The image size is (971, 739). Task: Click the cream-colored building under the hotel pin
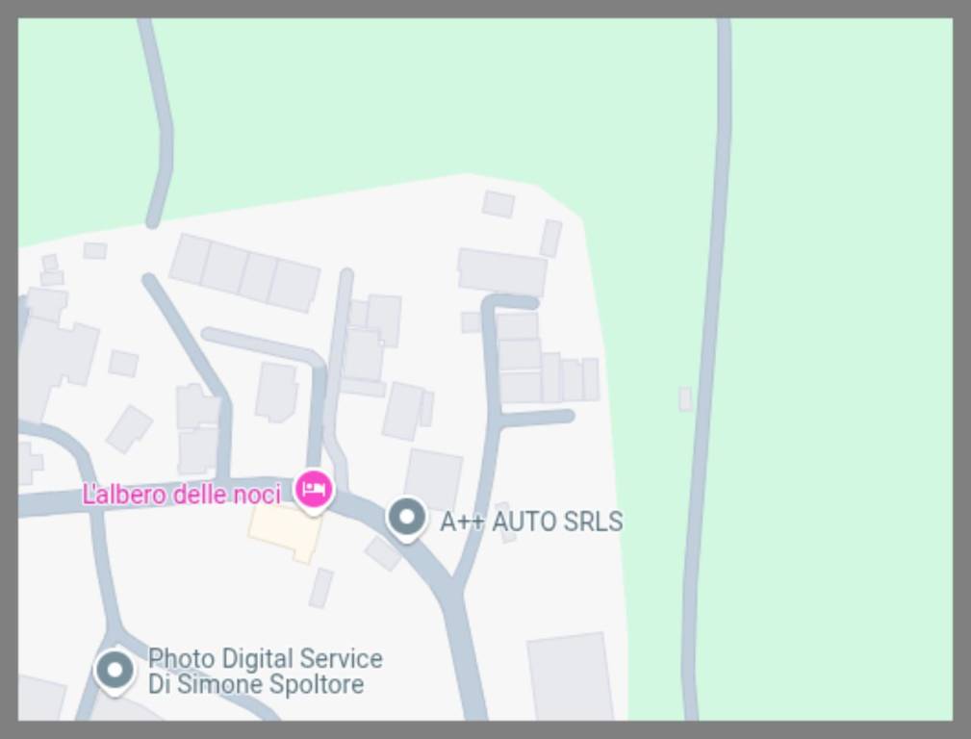coord(286,531)
